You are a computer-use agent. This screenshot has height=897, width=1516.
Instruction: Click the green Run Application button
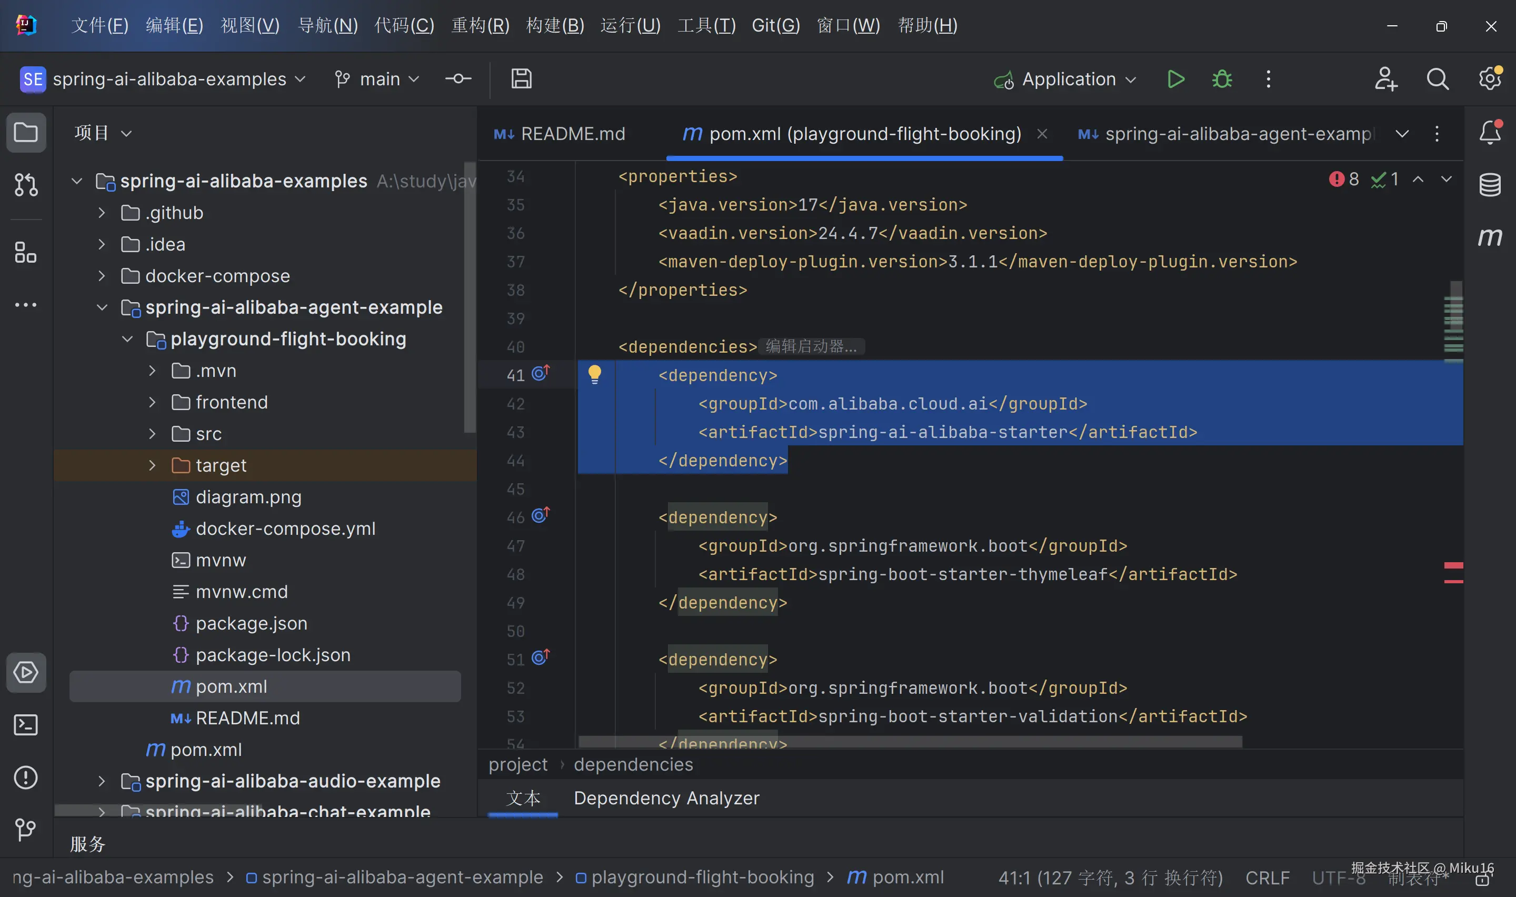tap(1175, 79)
